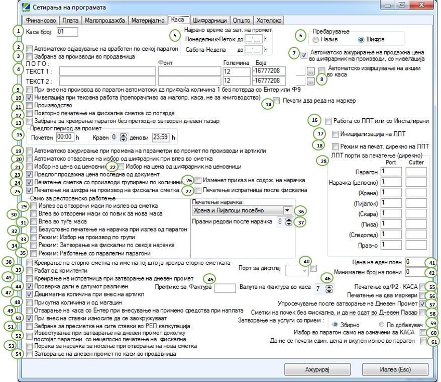Open the Хотелско tab
Screen dimensions: 441x382
point(269,20)
